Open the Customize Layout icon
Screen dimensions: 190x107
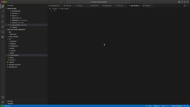pos(188,2)
